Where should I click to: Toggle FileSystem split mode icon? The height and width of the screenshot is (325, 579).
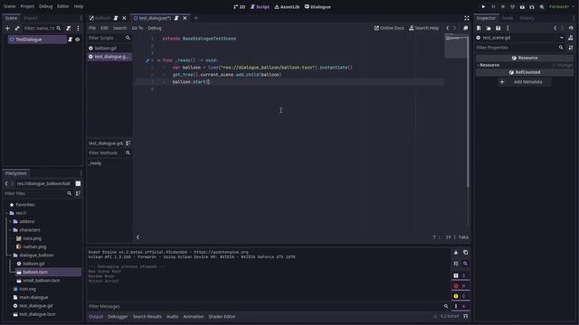[78, 183]
